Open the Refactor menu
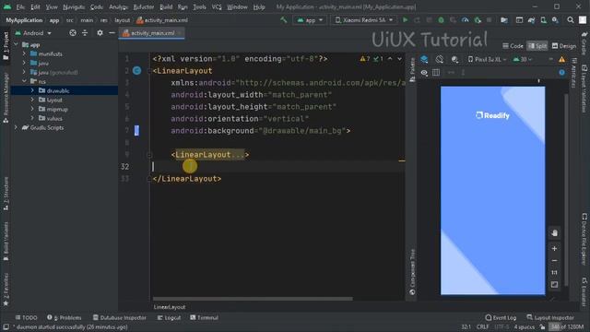Image resolution: width=590 pixels, height=332 pixels. (144, 7)
